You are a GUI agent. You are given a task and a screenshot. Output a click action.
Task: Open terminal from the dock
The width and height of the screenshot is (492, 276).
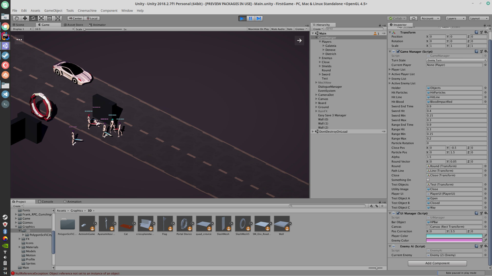[5, 104]
